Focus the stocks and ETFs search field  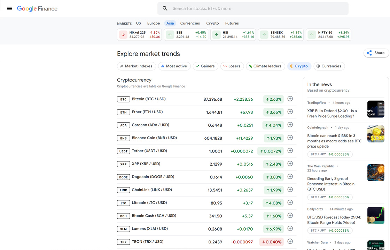point(253,8)
